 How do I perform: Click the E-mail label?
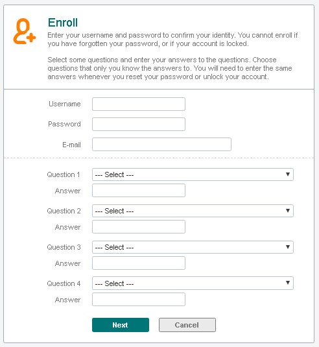click(x=71, y=145)
